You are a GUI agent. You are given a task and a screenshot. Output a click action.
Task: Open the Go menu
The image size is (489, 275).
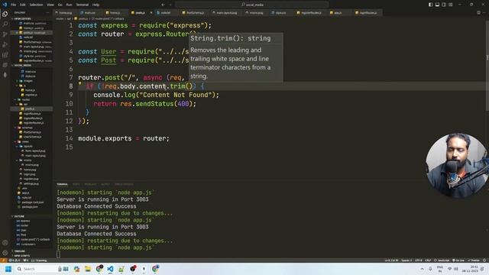(x=60, y=5)
